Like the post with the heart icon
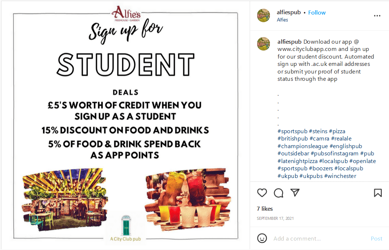 pyautogui.click(x=262, y=193)
